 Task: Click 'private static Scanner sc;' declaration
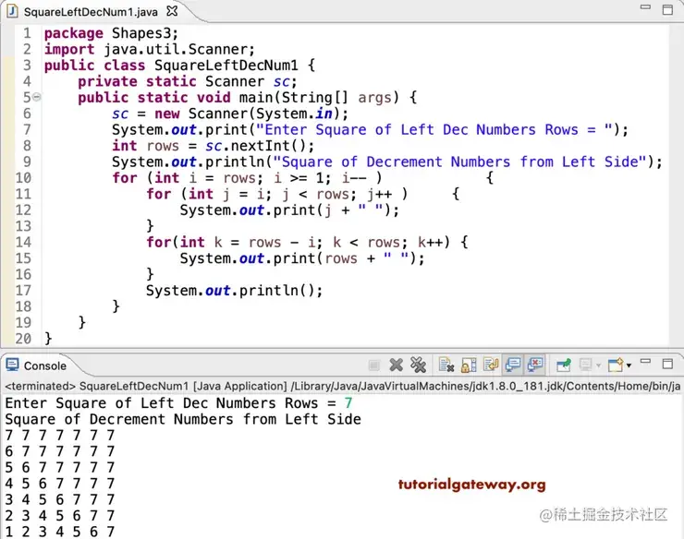[188, 81]
